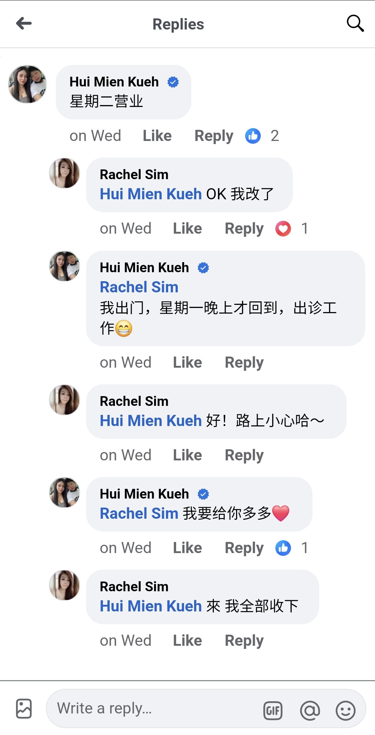The height and width of the screenshot is (735, 375).
Task: Open Rachel Sim author name on 路上小心哈 reply
Action: [134, 401]
